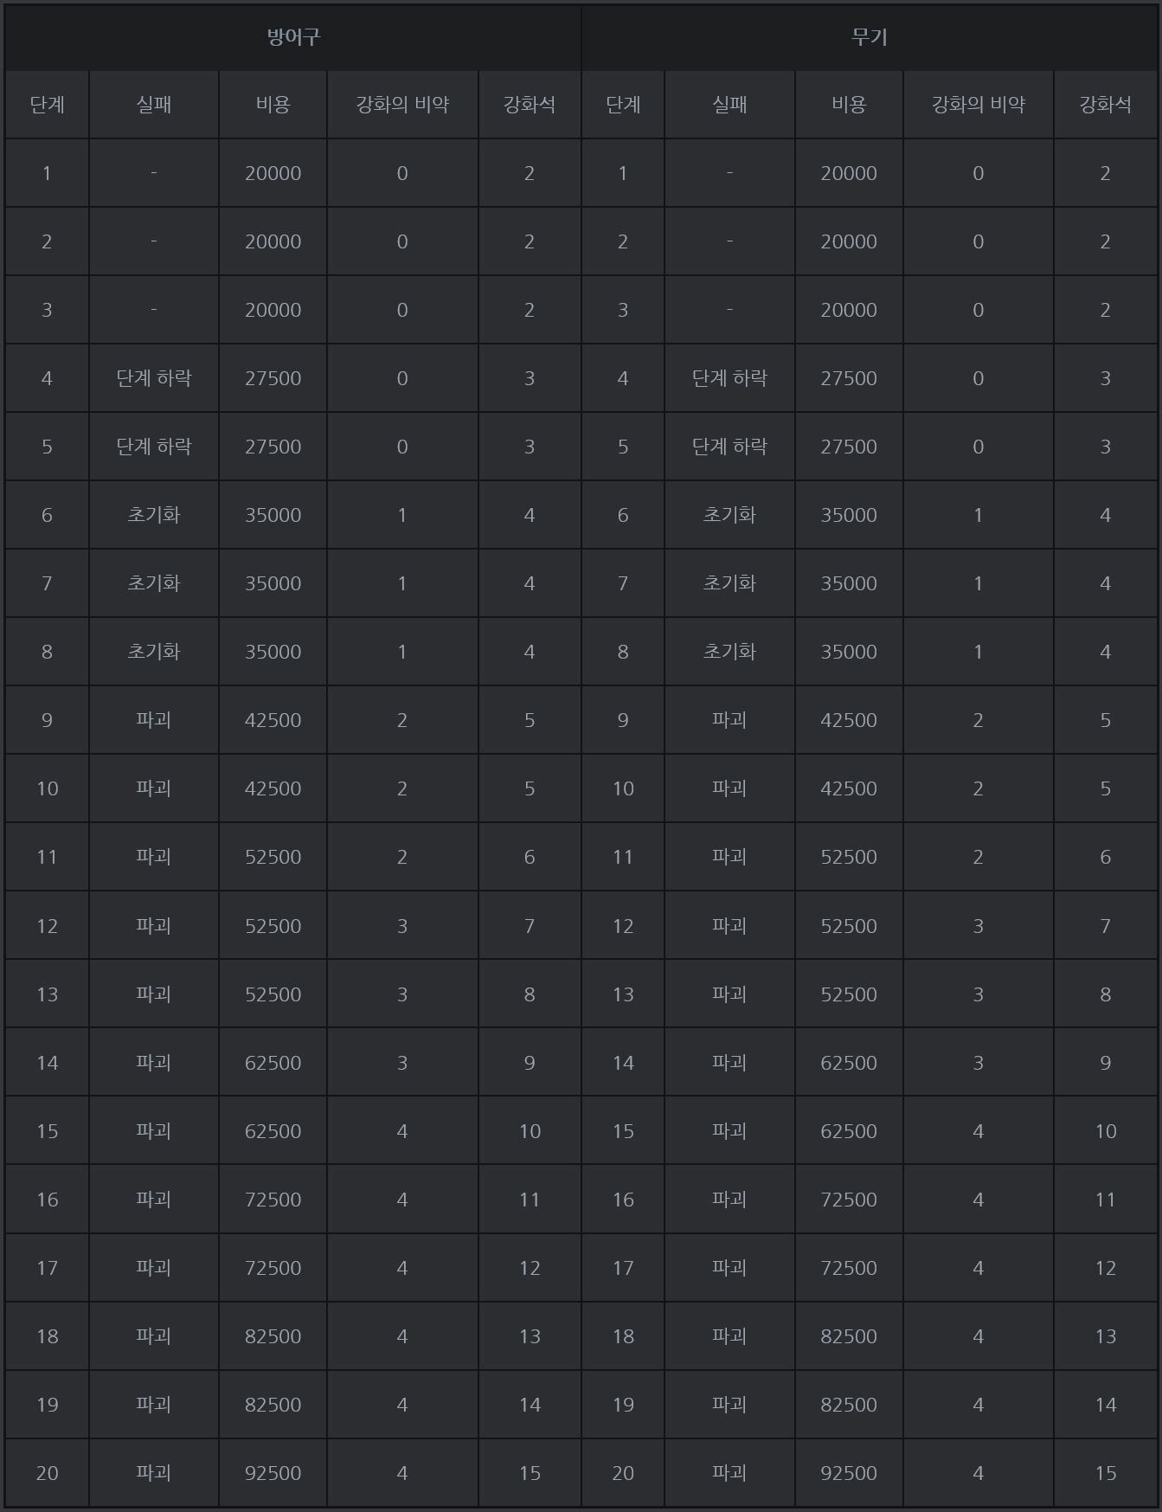Select the 강화의 비약 value for 방어구 stage 12
This screenshot has height=1512, width=1162.
tap(402, 926)
